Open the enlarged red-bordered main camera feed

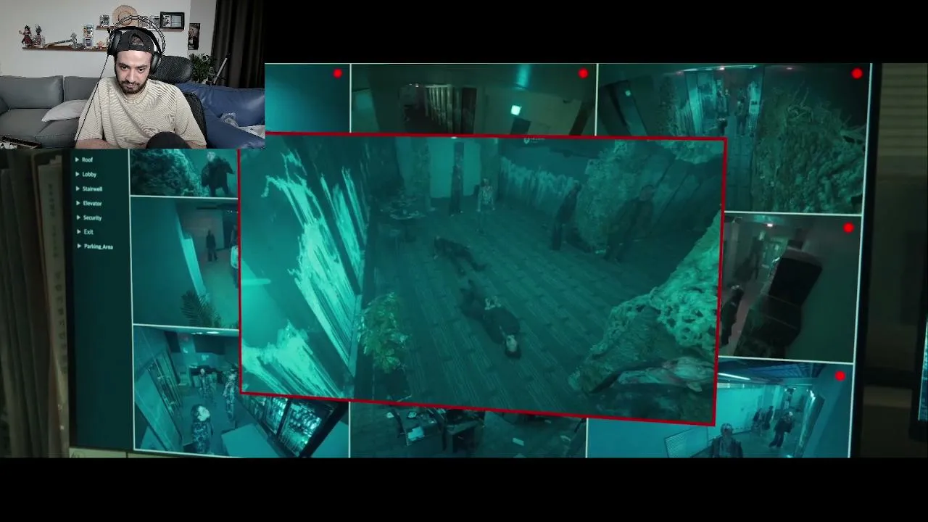click(x=481, y=278)
